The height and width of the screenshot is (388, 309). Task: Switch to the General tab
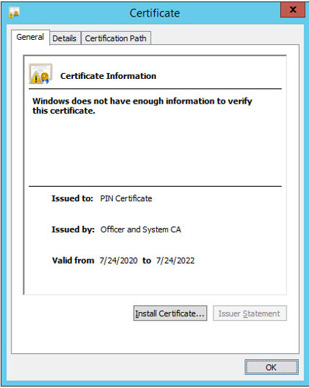pyautogui.click(x=30, y=37)
